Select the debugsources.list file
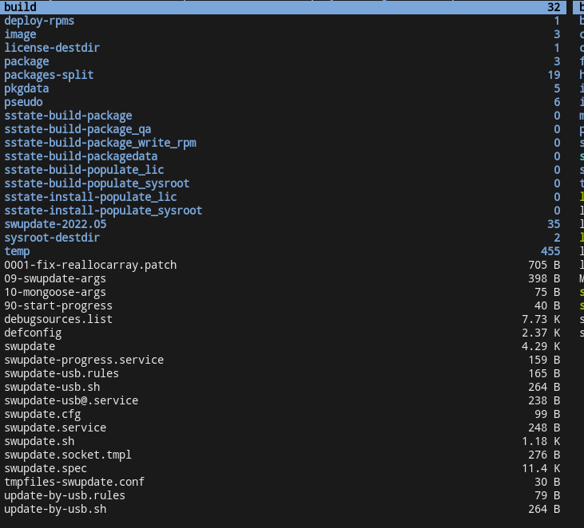The width and height of the screenshot is (584, 528). pyautogui.click(x=58, y=319)
